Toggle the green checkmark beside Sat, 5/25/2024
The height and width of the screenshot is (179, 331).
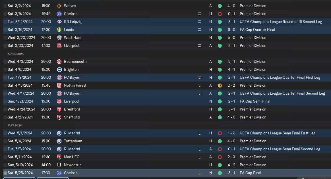pyautogui.click(x=5, y=173)
